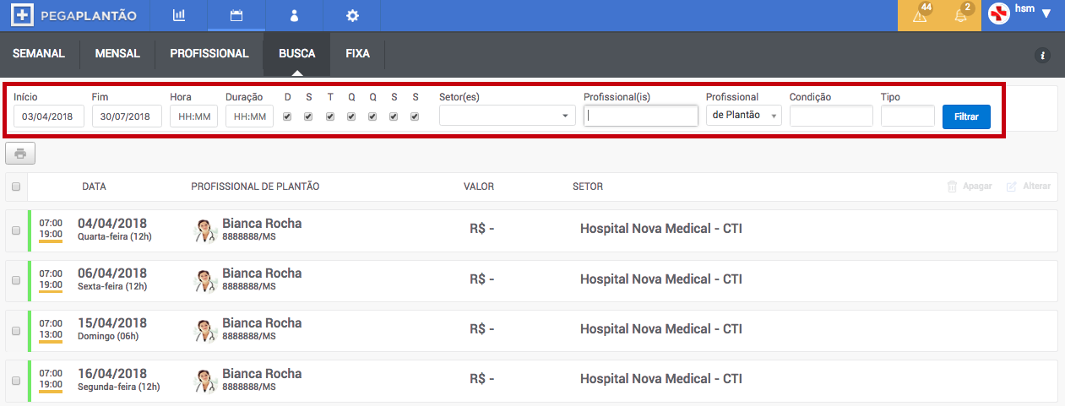Viewport: 1065px width, 406px height.
Task: Click the print icon button
Action: [20, 154]
